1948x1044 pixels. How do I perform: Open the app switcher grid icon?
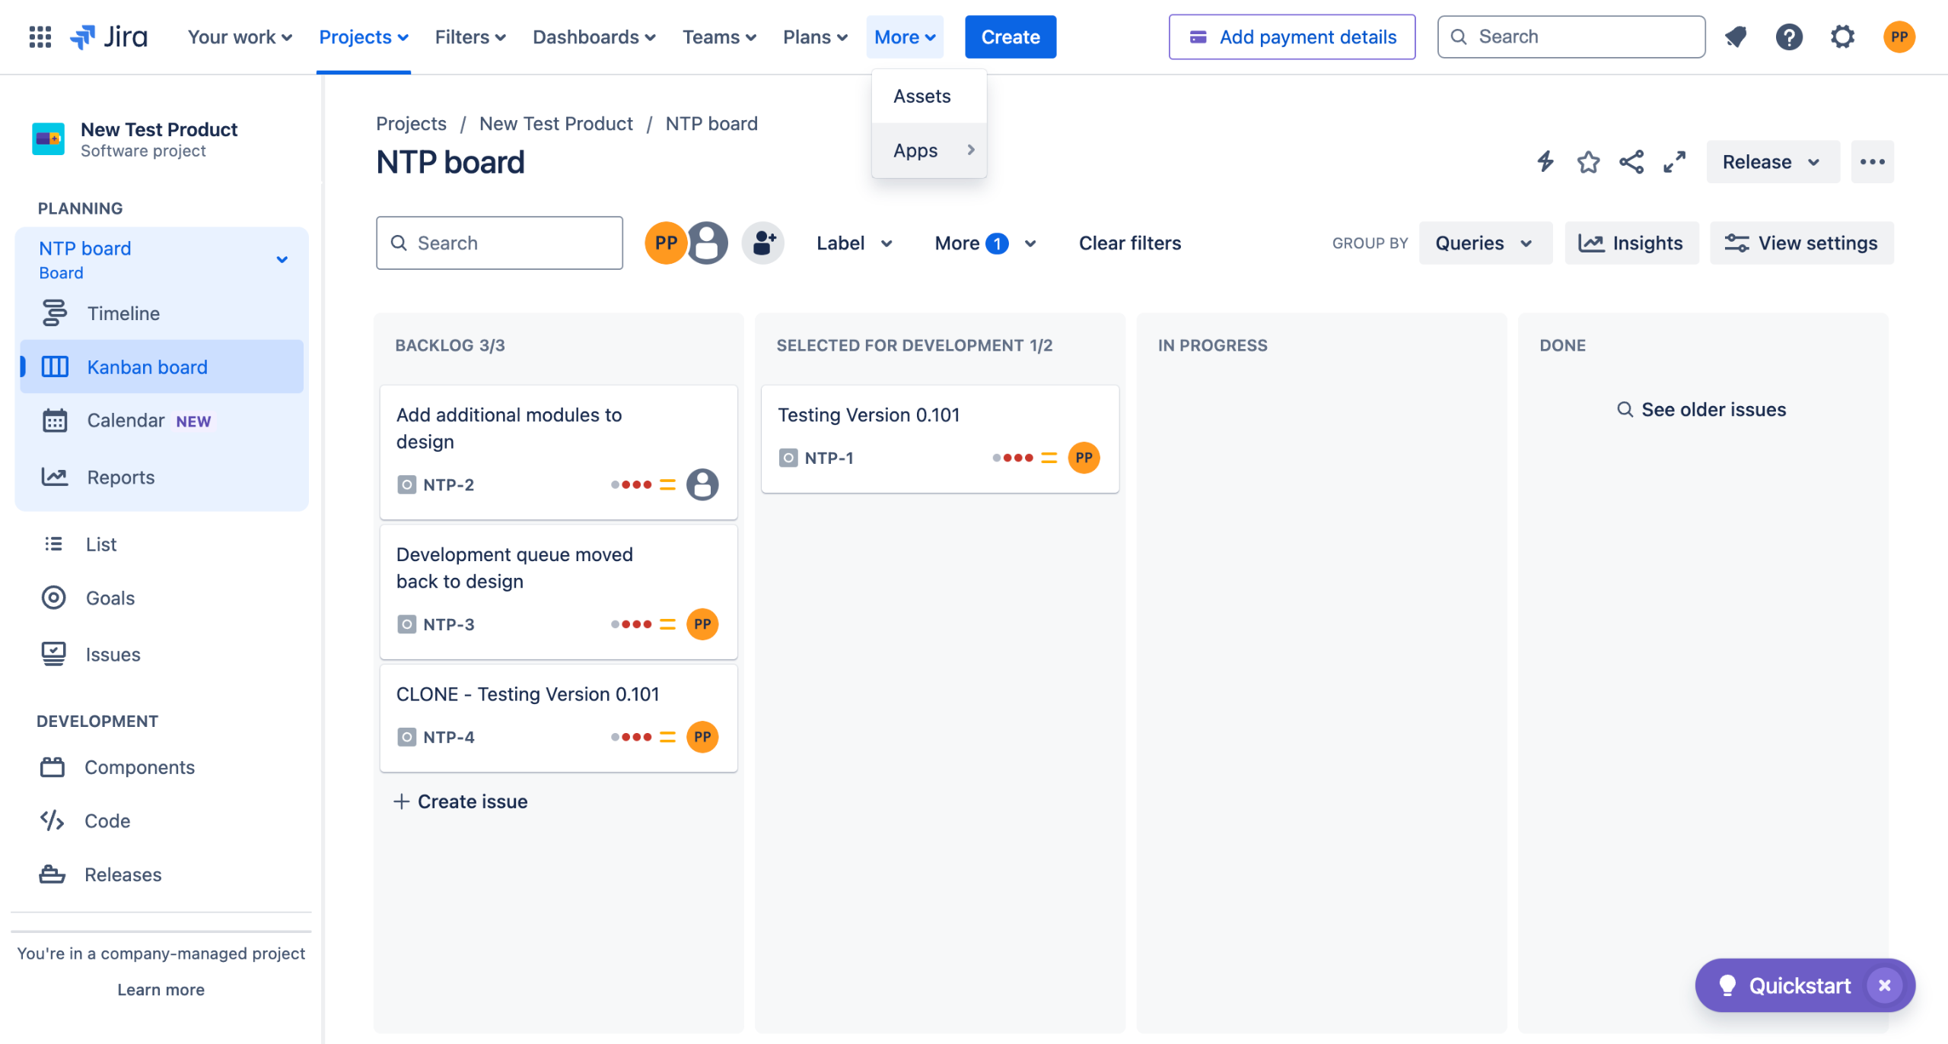[40, 36]
